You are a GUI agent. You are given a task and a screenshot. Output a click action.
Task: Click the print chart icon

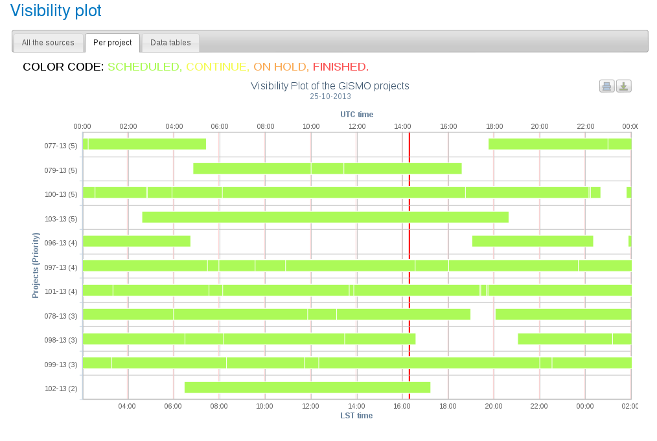606,86
